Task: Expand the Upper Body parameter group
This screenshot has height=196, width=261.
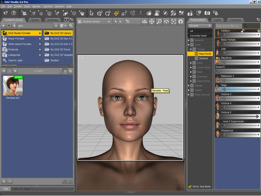Action: (x=191, y=81)
